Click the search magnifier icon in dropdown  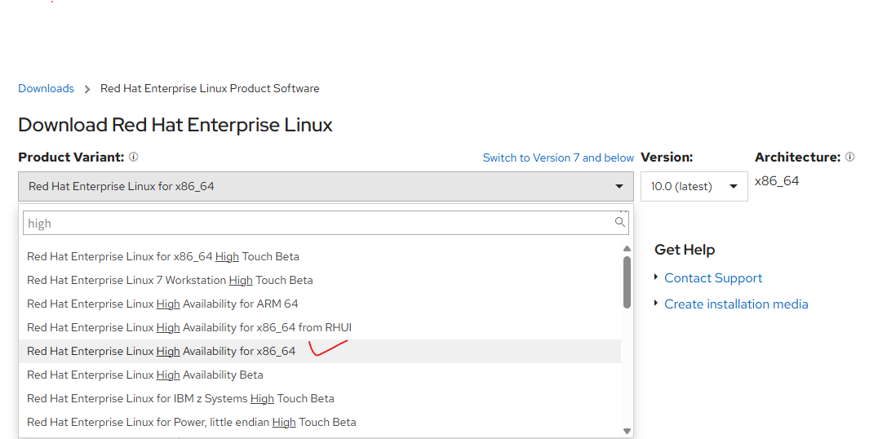coord(620,222)
